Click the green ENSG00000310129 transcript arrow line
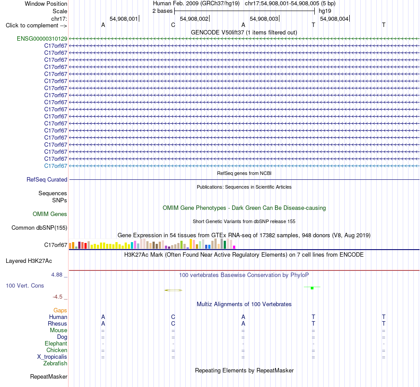 point(244,38)
